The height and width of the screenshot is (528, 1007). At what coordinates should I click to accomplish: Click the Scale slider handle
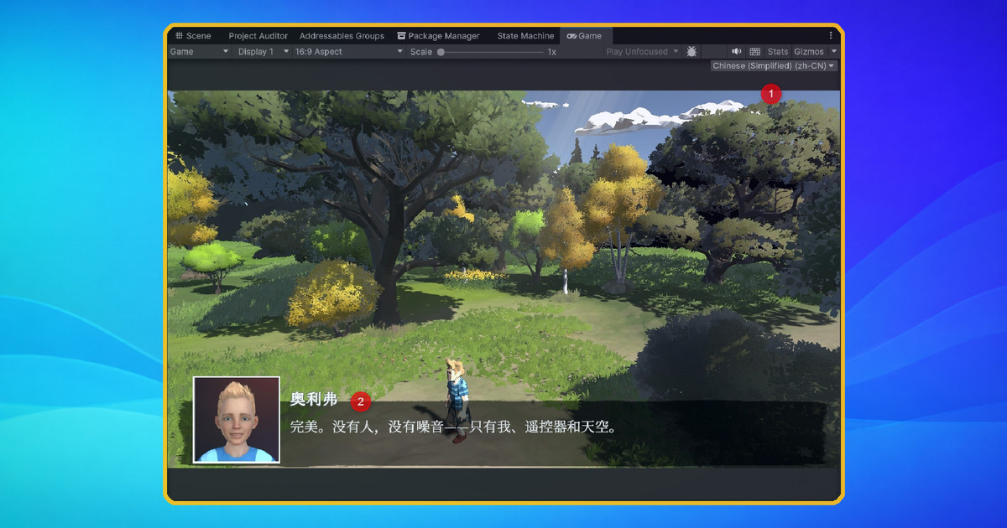point(441,52)
